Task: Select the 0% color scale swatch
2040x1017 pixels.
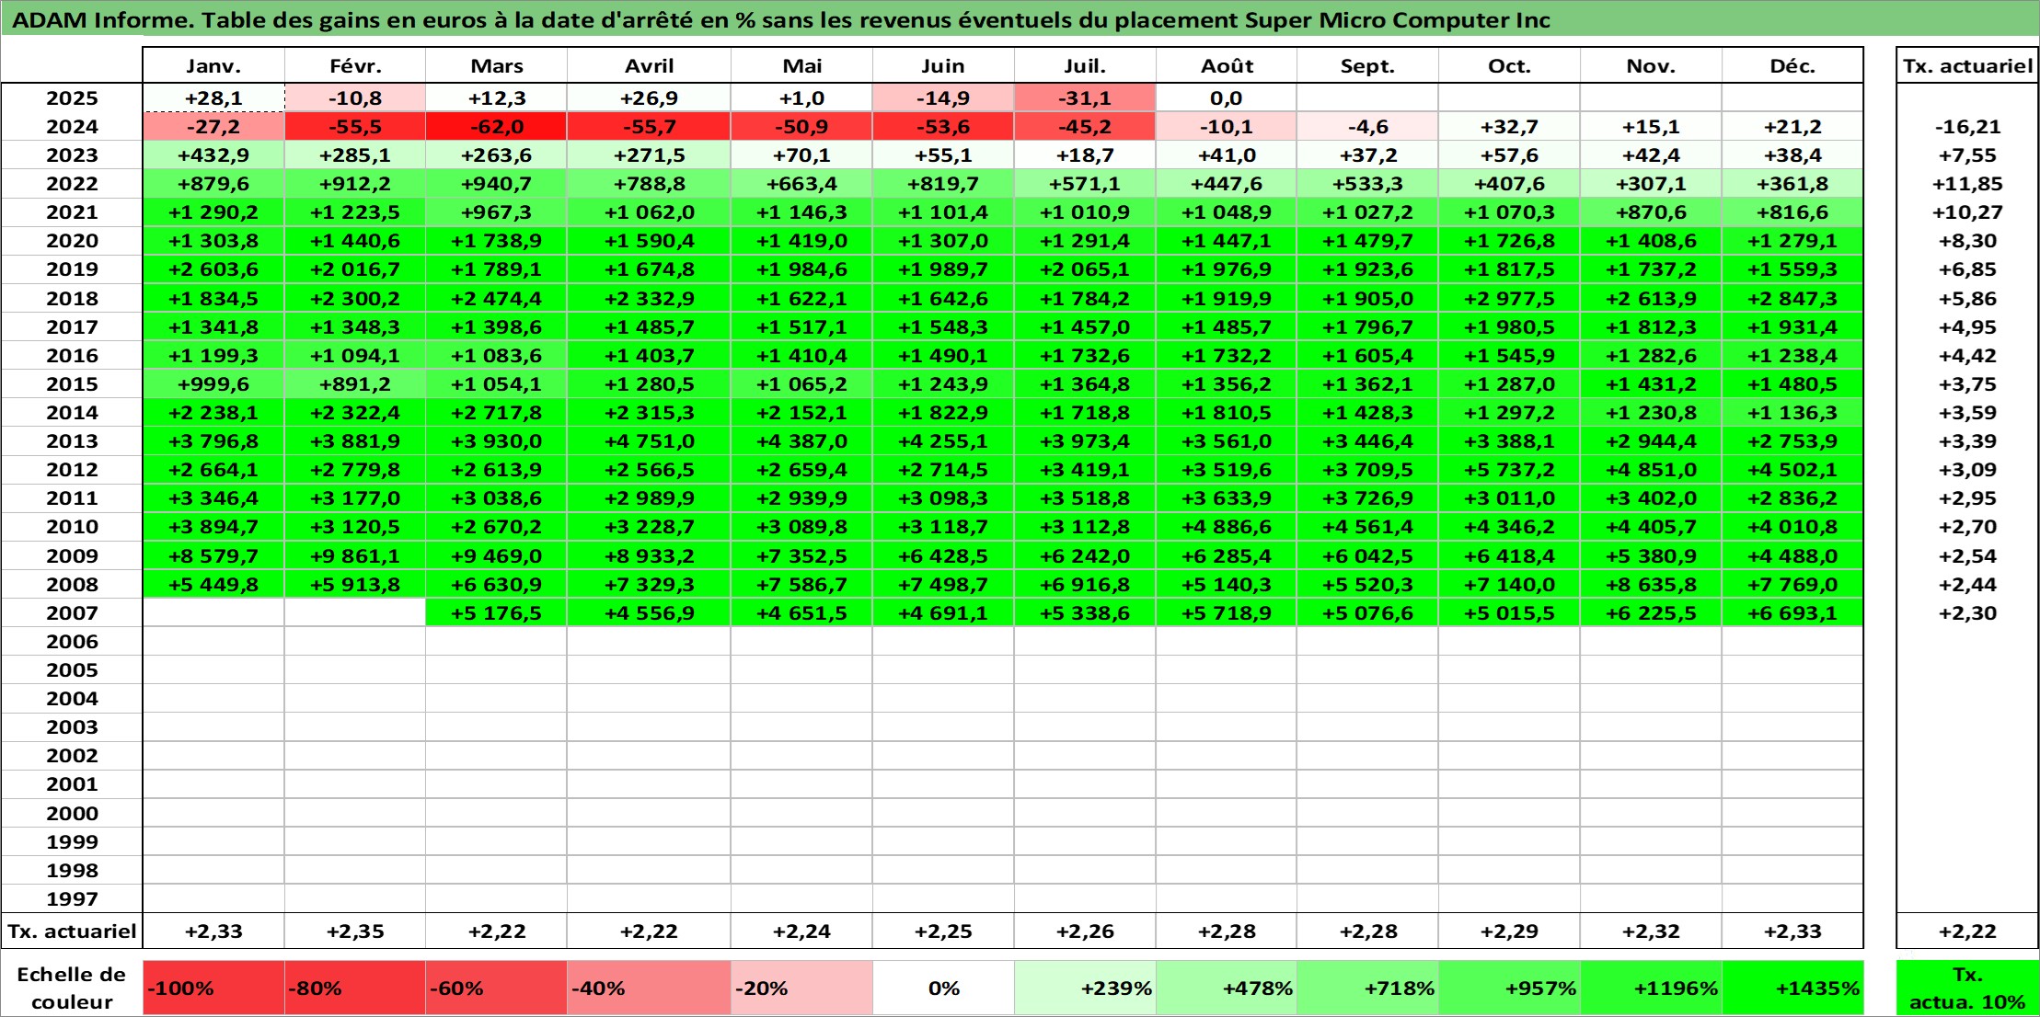Action: 943,988
